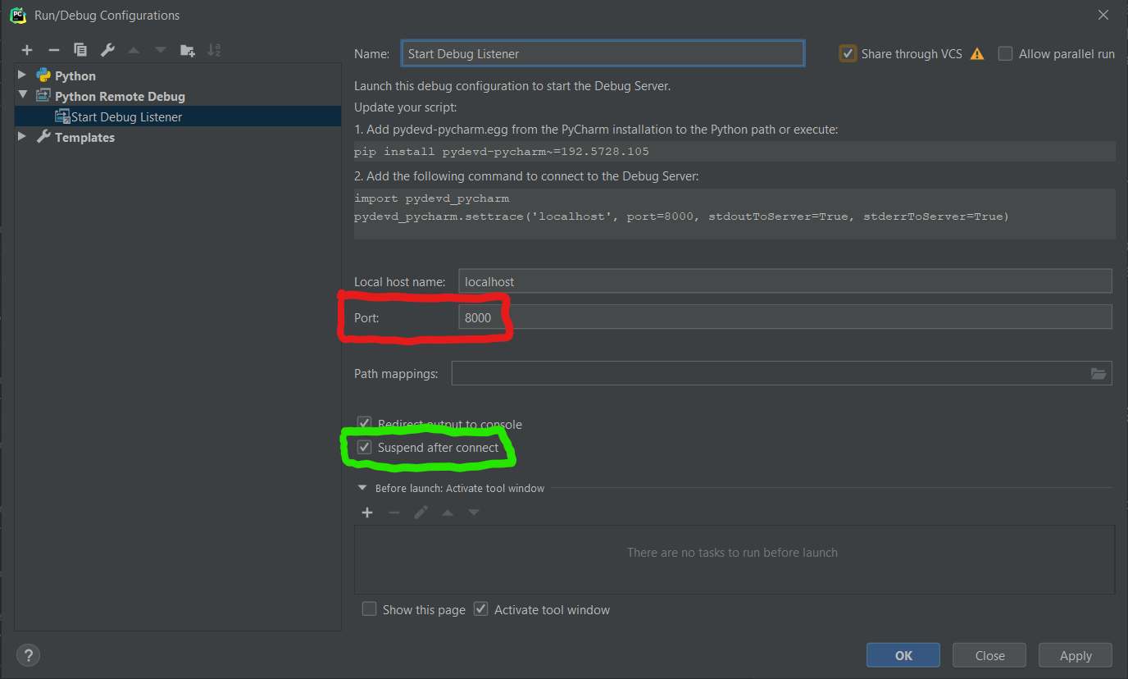Collapse Python Remote Debug node
The width and height of the screenshot is (1128, 679).
22,96
